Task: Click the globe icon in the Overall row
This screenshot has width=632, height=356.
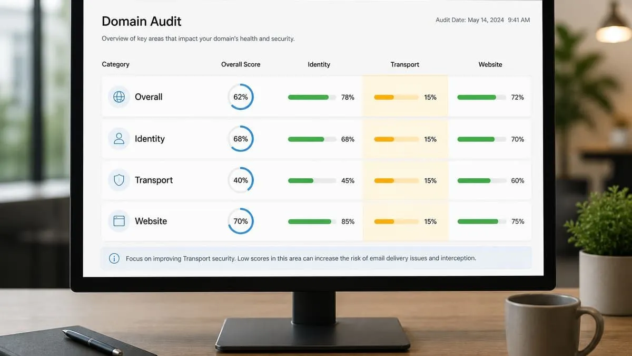Action: [x=119, y=97]
